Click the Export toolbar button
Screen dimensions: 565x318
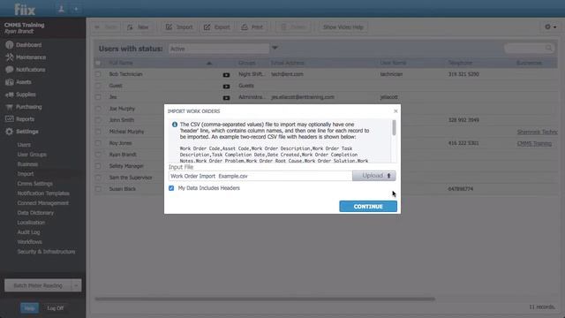216,27
